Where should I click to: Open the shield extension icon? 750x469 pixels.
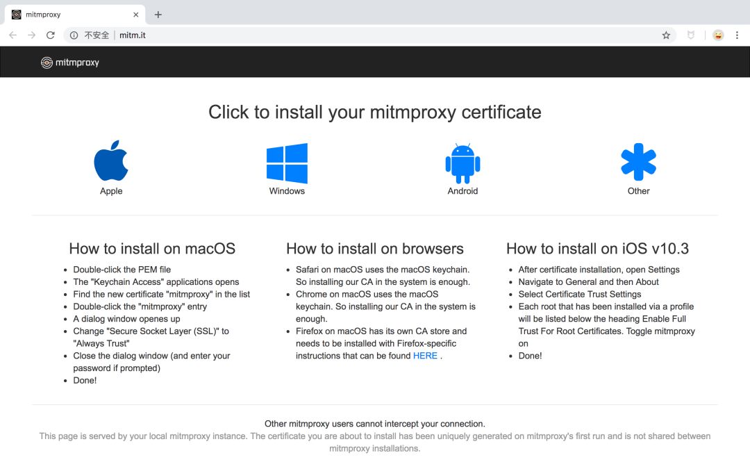691,35
